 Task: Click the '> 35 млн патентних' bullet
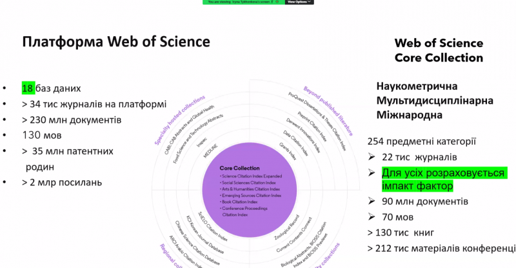[x=68, y=151]
